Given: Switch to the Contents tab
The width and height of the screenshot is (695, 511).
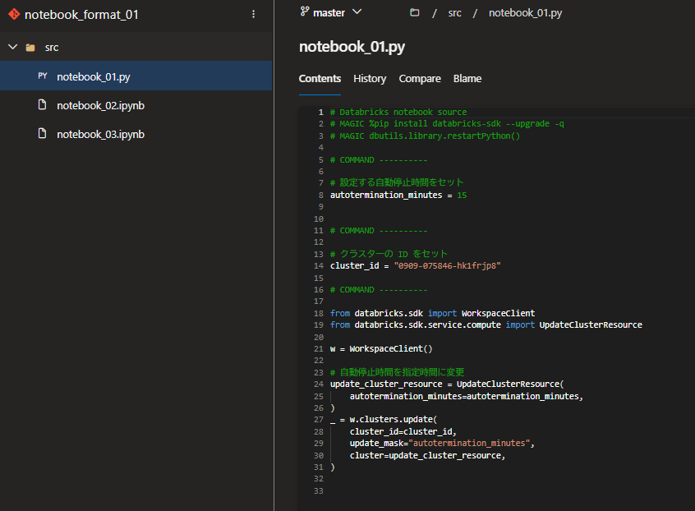Looking at the screenshot, I should tap(320, 79).
